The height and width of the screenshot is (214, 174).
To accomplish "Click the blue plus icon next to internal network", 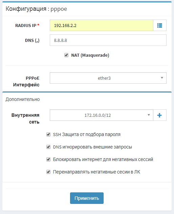I will tap(160, 115).
